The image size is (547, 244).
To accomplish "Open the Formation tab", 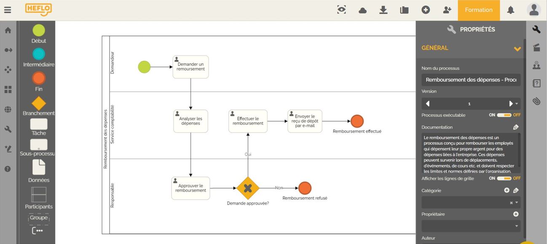I will click(479, 10).
